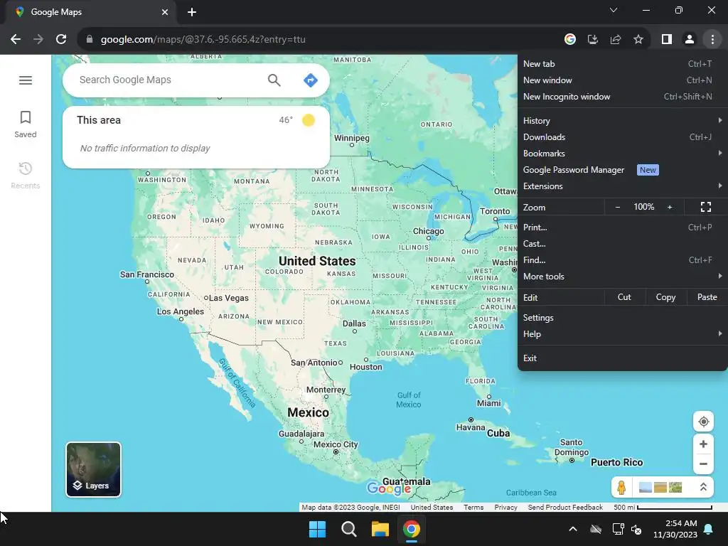Screen dimensions: 728x546
Task: Close the Google Maps tab
Action: tap(164, 12)
